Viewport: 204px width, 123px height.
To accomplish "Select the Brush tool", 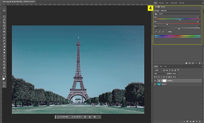I will coord(4,34).
